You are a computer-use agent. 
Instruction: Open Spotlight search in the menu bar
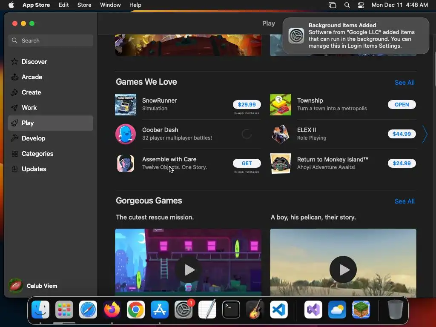click(x=347, y=5)
